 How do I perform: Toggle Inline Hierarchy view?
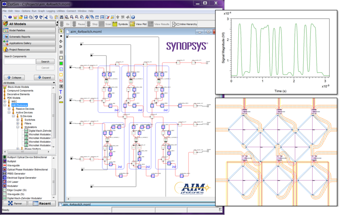tap(184, 24)
